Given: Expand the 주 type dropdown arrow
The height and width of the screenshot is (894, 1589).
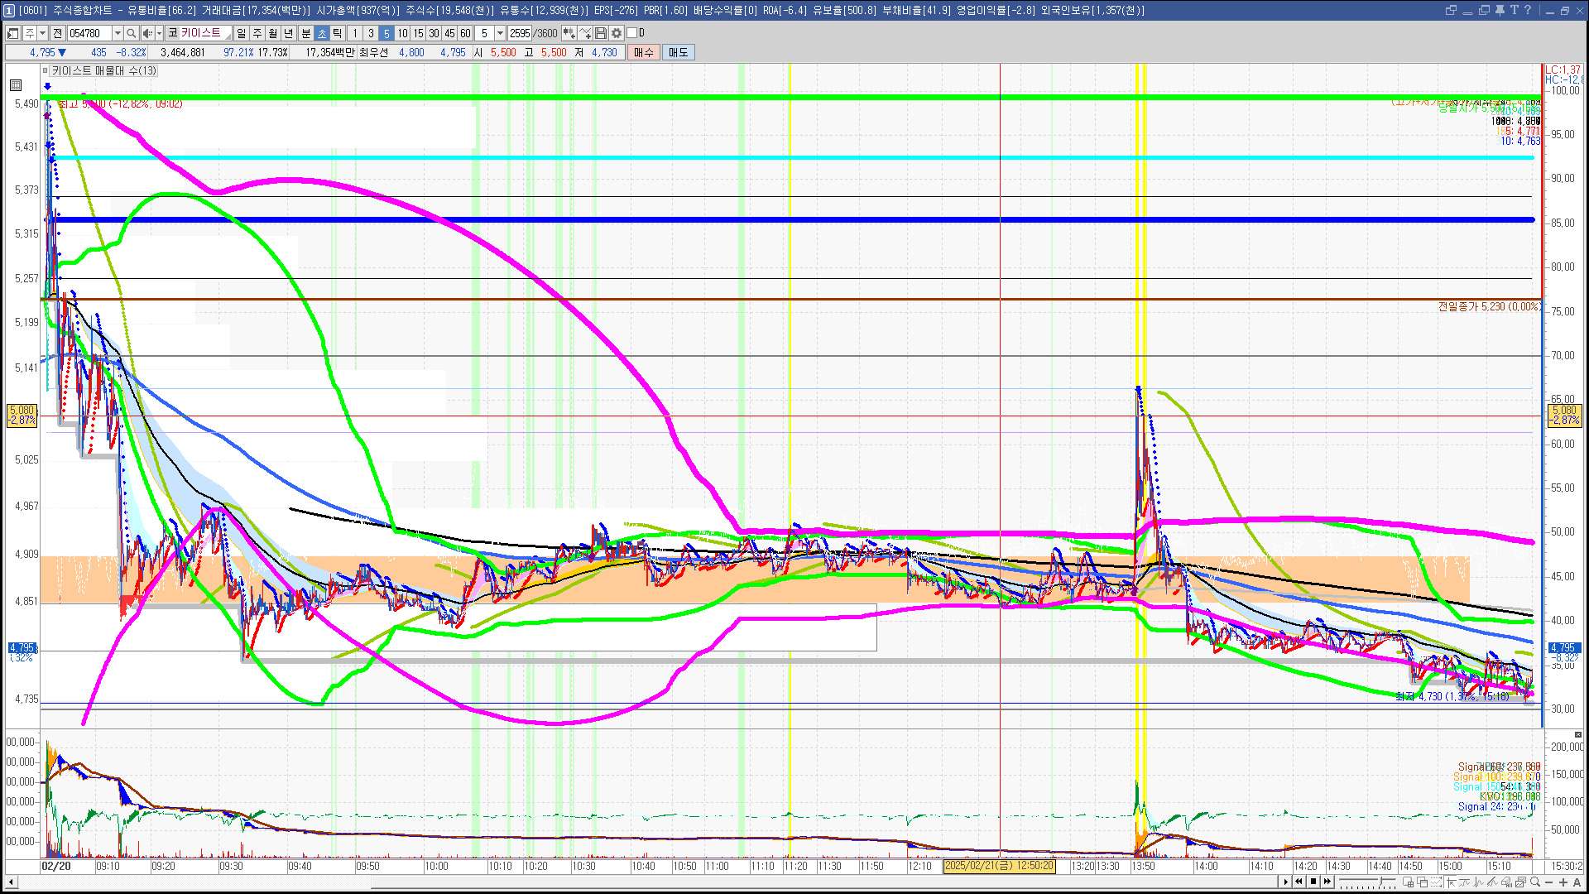Looking at the screenshot, I should [42, 33].
